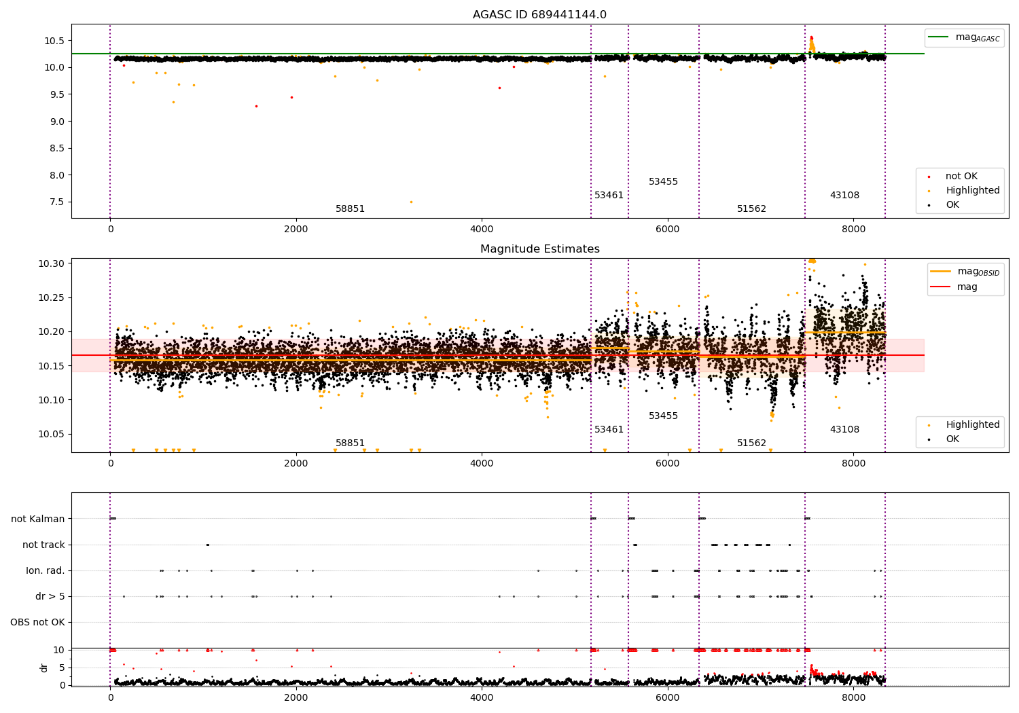Screen dimensions: 1019x713
Task: Click OBSID label 58851 in Magnitude Estimates plot
Action: (x=351, y=443)
